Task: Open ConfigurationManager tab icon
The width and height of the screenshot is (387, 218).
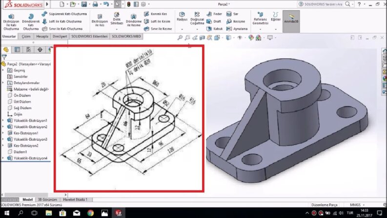Action: point(29,50)
